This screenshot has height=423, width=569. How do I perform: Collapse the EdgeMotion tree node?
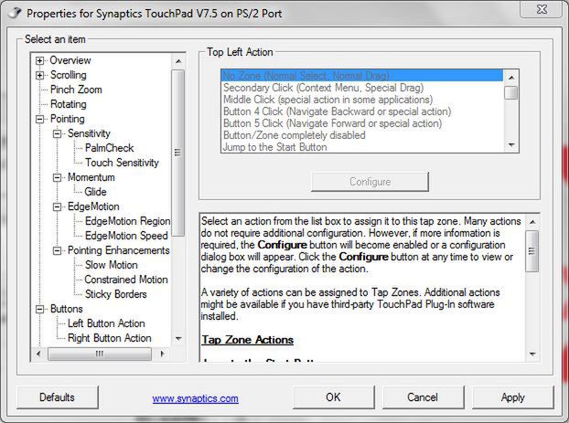[57, 207]
